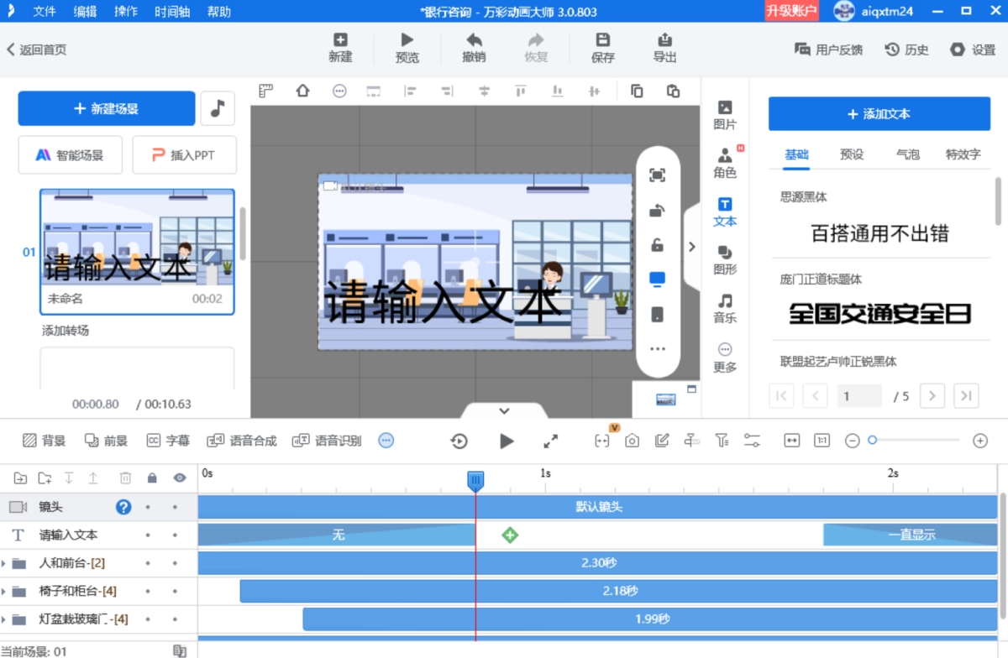Open the 图片 panel in sidebar
Screen dimensions: 1008x658
click(x=725, y=107)
